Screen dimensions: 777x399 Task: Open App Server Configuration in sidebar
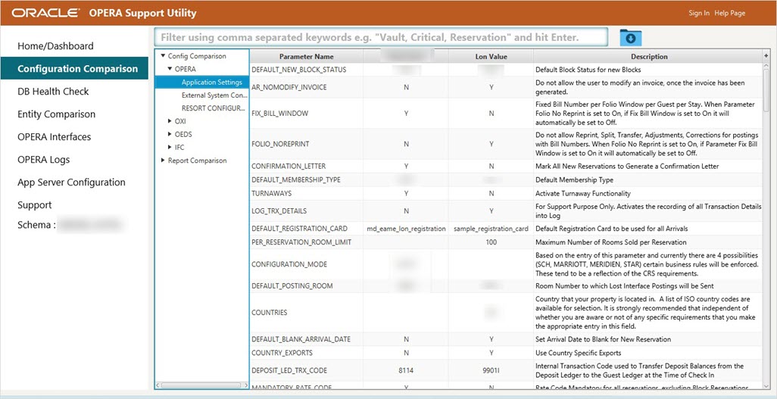71,182
